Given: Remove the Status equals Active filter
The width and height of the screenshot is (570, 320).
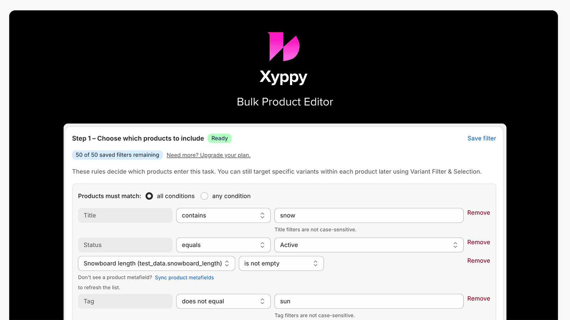Looking at the screenshot, I should 478,242.
